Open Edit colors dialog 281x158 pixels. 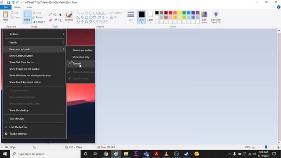(x=204, y=17)
